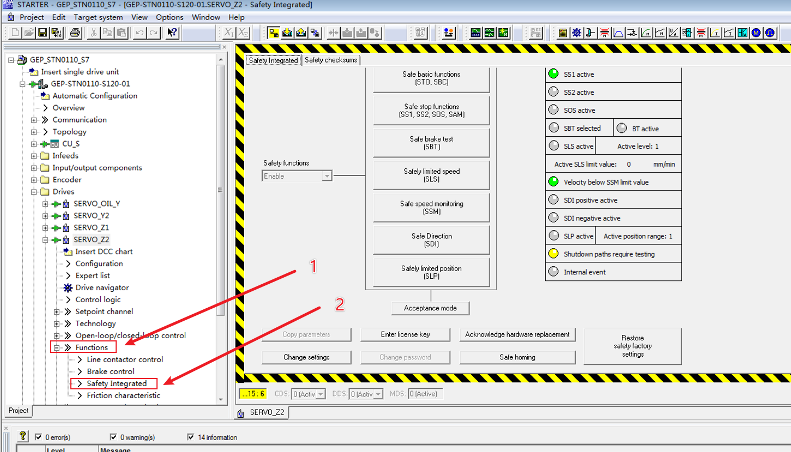Toggle the 0 warning(s) checkbox
Image resolution: width=791 pixels, height=452 pixels.
tap(113, 437)
